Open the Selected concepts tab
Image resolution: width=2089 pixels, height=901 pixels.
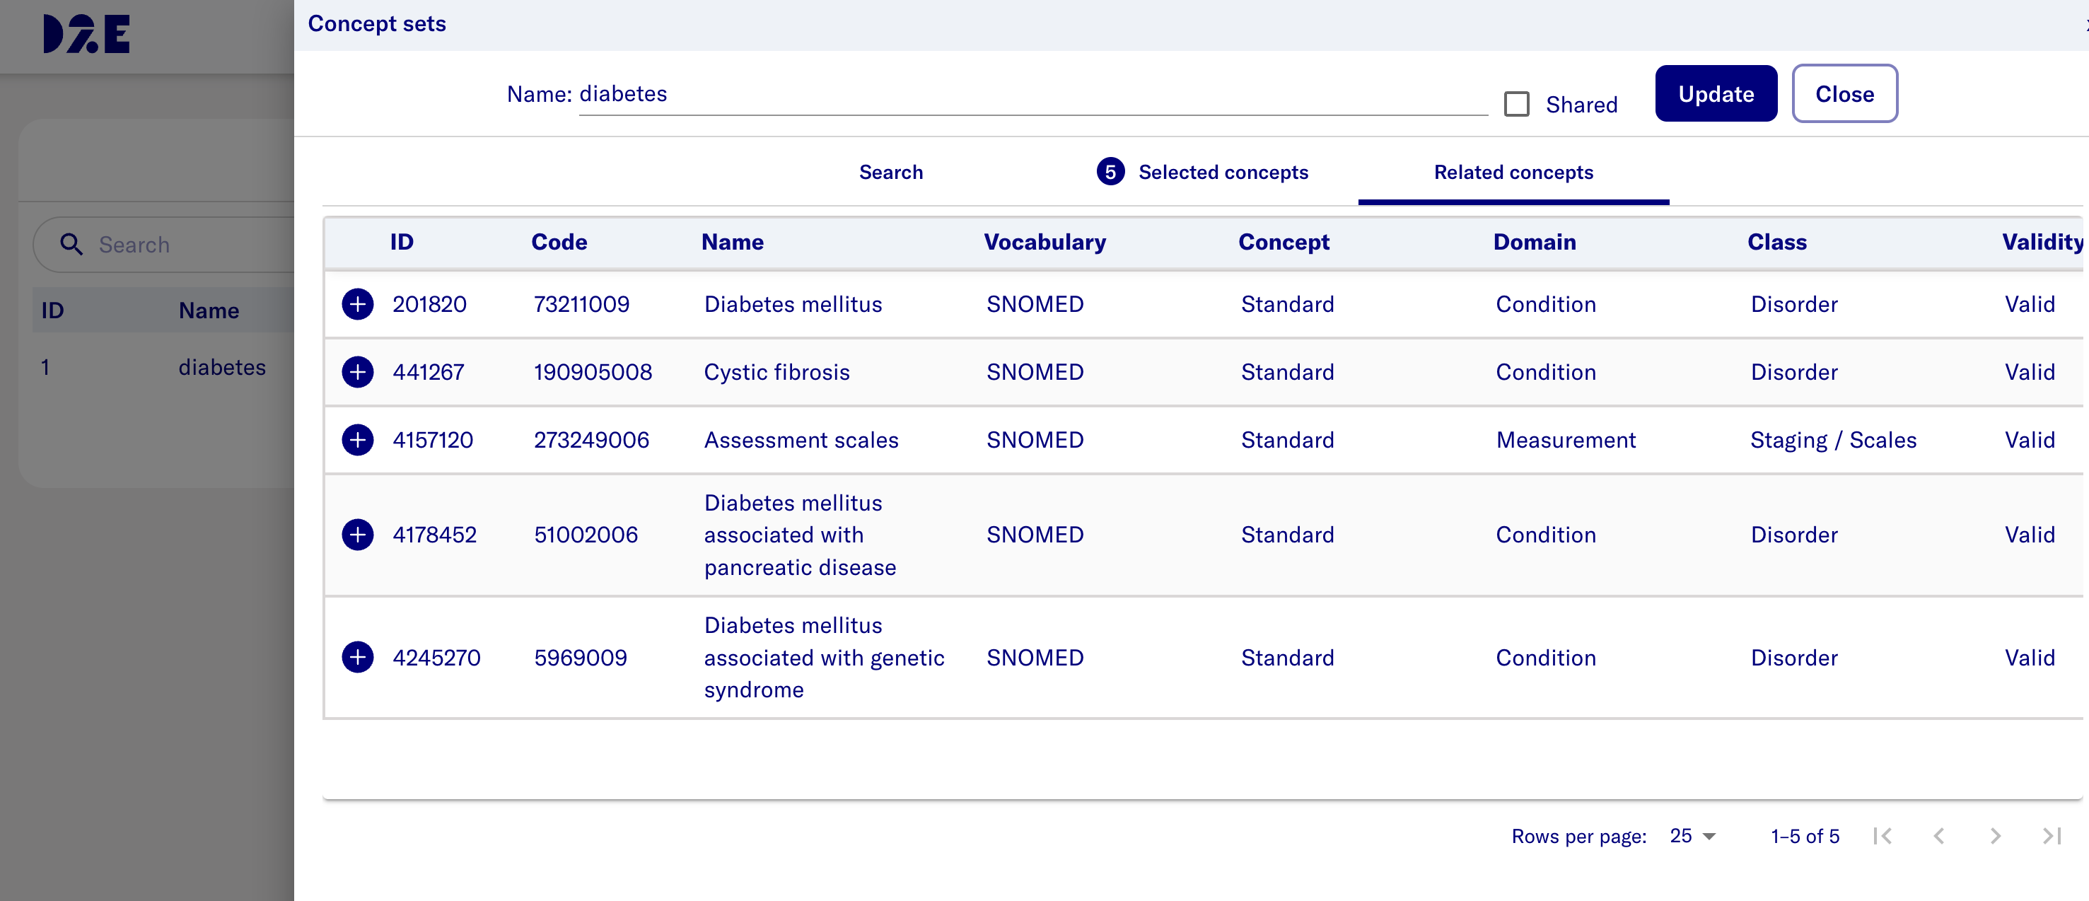pyautogui.click(x=1203, y=172)
